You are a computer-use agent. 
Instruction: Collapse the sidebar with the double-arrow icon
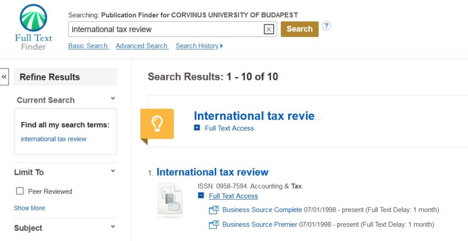[x=4, y=77]
